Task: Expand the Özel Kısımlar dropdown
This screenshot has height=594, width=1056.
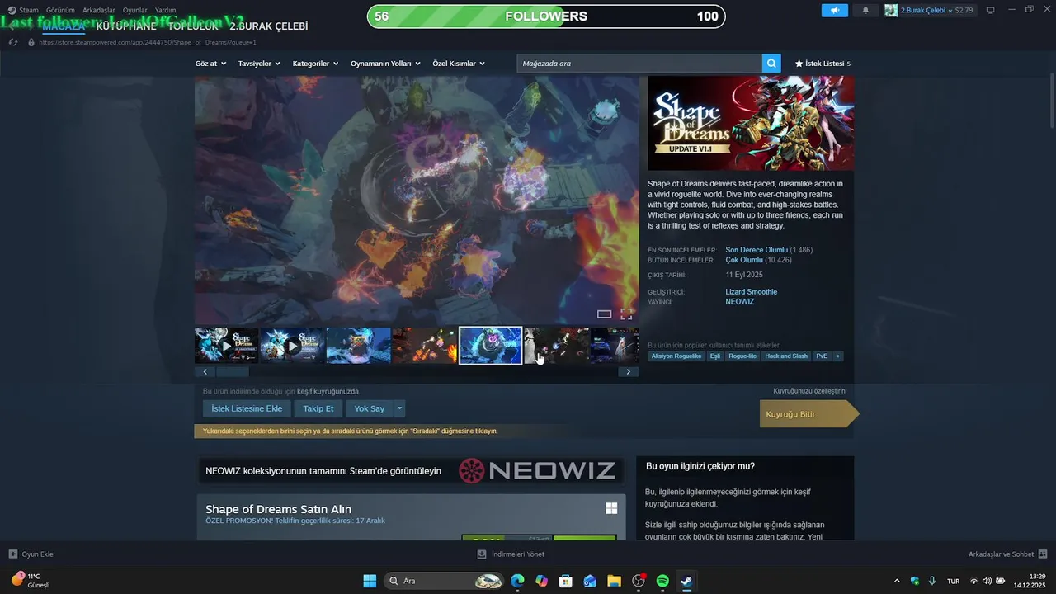Action: click(459, 64)
